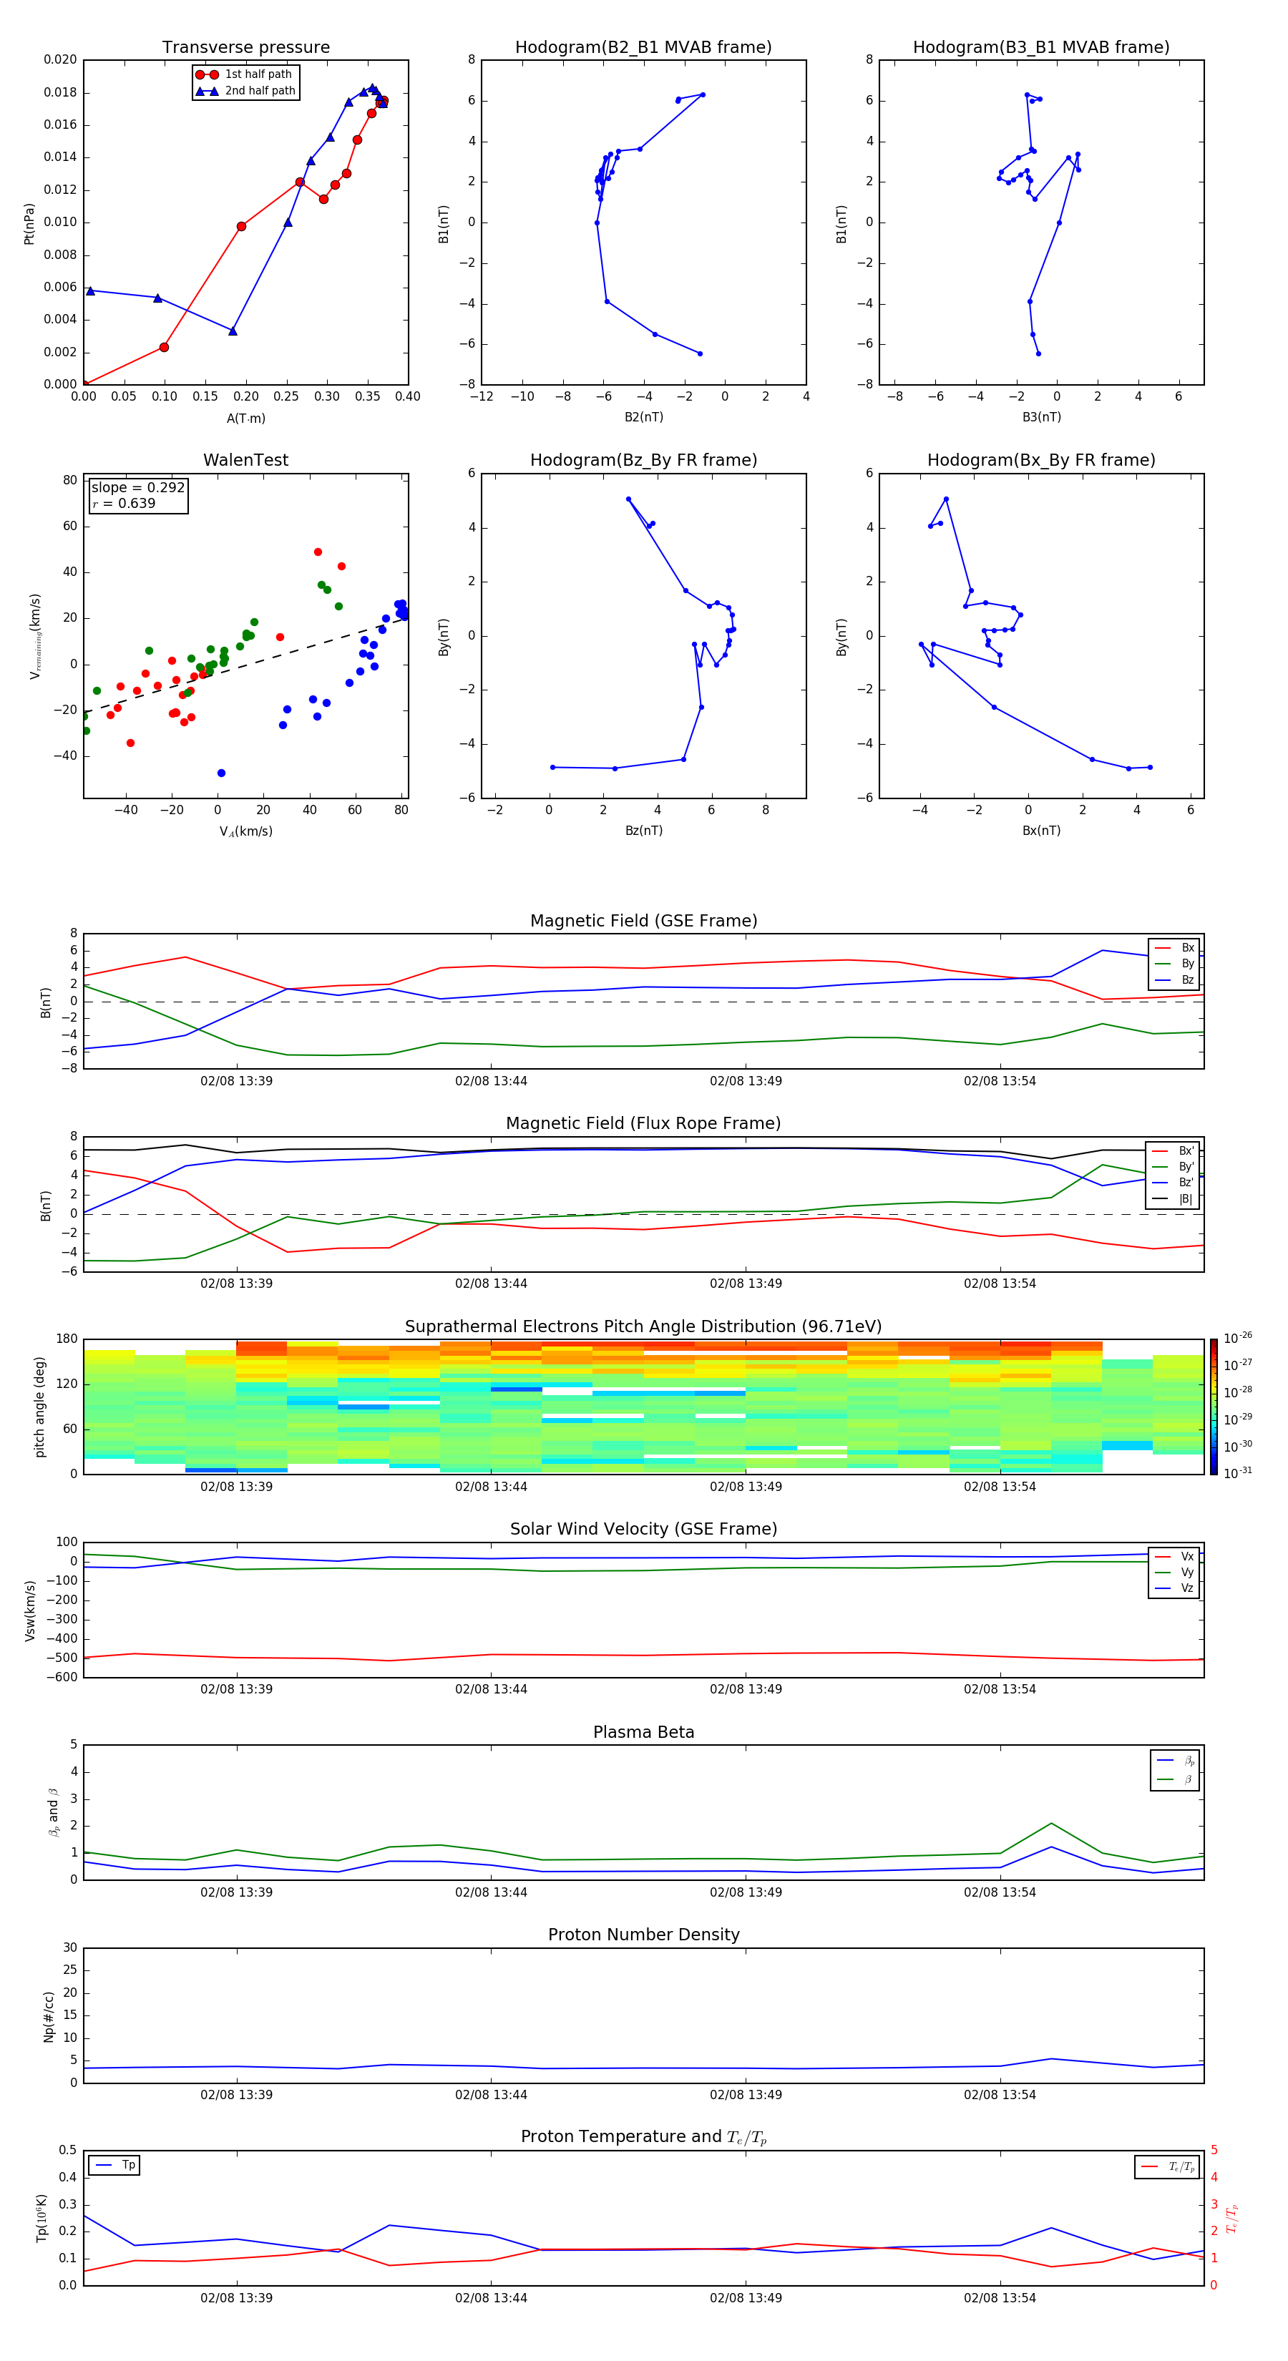Select the Bz legend entry in GSE panel
Viewport: 1288px width, 2361px height.
click(1174, 979)
